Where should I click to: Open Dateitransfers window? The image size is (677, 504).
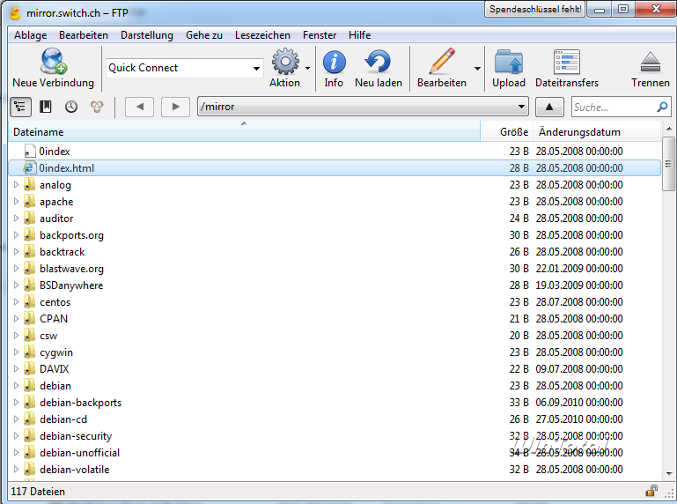click(x=567, y=69)
